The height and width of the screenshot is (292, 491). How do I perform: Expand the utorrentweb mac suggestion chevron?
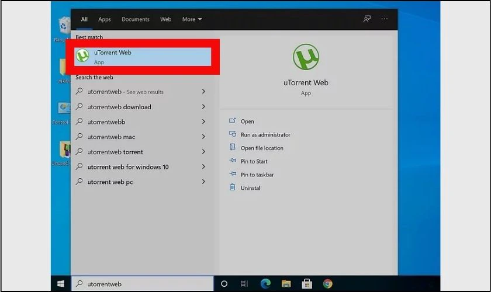[x=203, y=137]
